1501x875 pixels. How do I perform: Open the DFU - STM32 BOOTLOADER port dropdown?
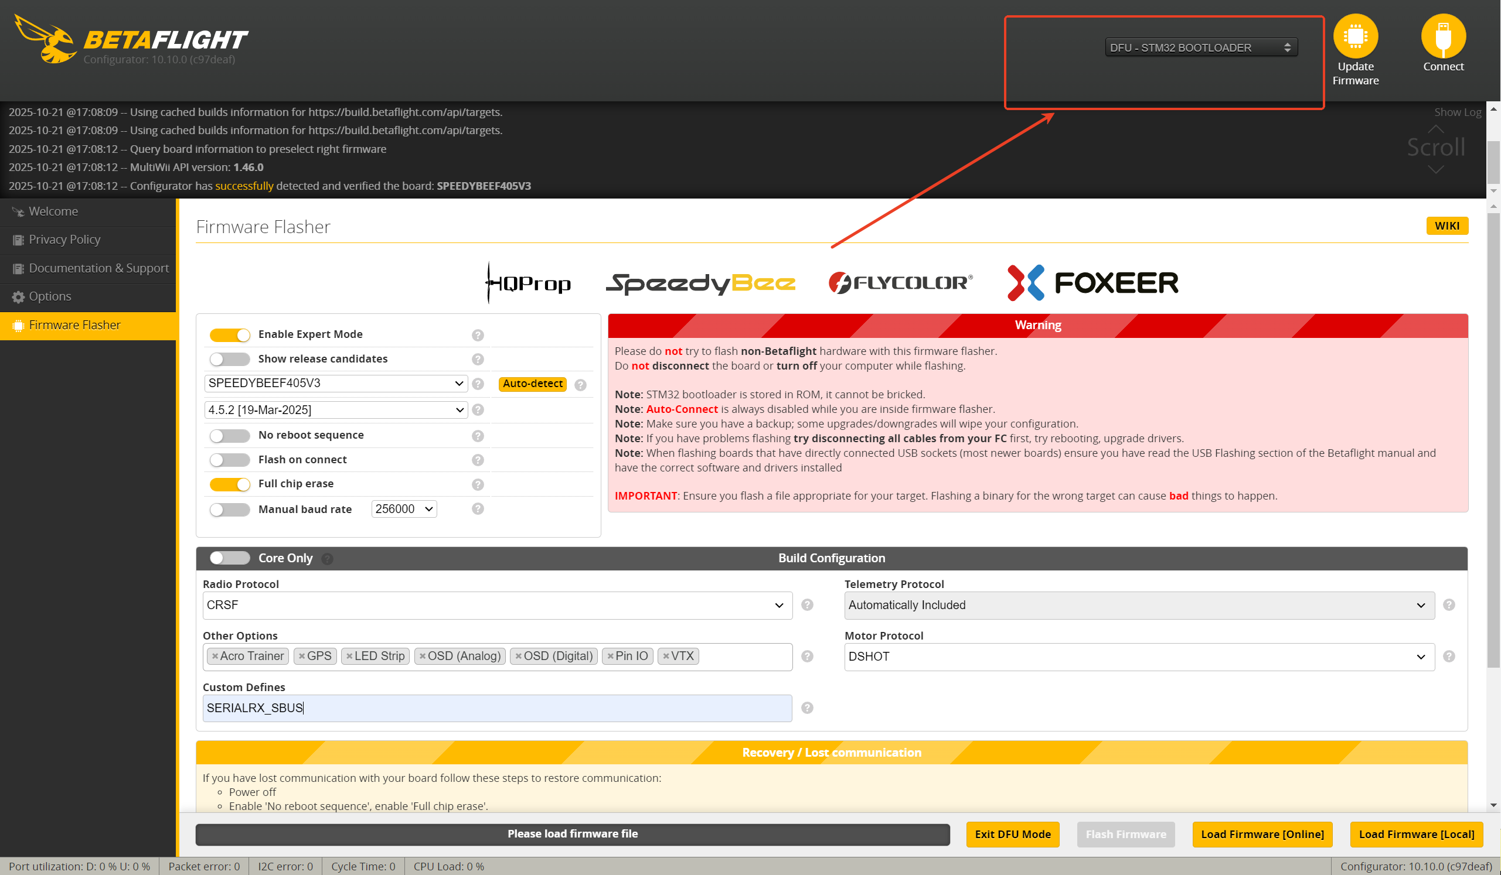(1200, 47)
